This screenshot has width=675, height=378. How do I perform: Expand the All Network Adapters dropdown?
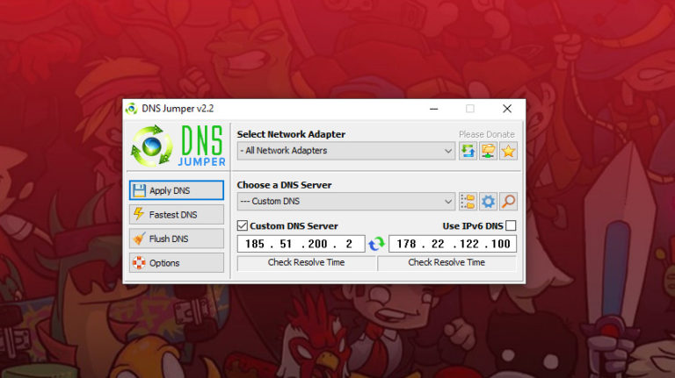tap(345, 151)
